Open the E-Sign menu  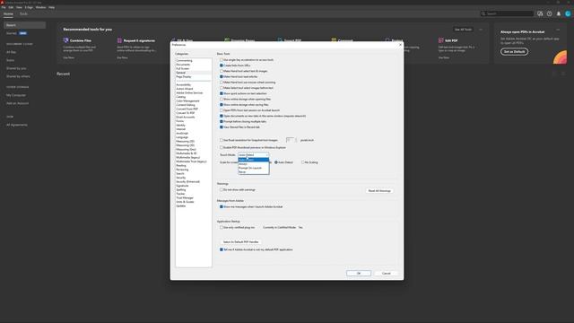[29, 7]
